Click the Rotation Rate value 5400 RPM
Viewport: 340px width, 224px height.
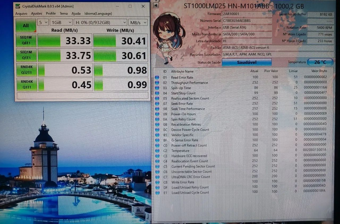click(x=321, y=28)
